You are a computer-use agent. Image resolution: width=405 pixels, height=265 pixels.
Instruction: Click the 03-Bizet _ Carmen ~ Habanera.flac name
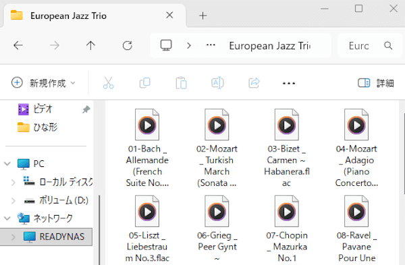[x=287, y=166]
